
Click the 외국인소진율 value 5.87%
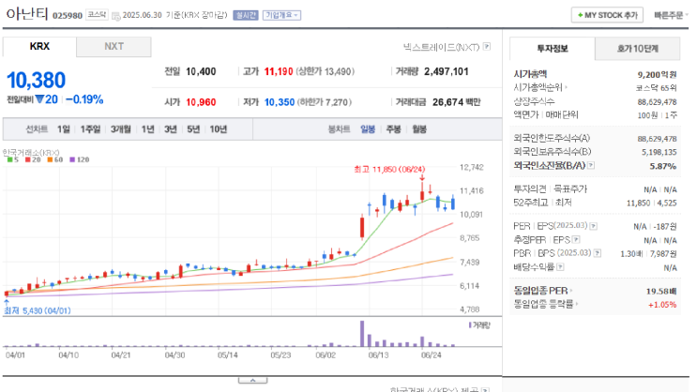pos(663,166)
